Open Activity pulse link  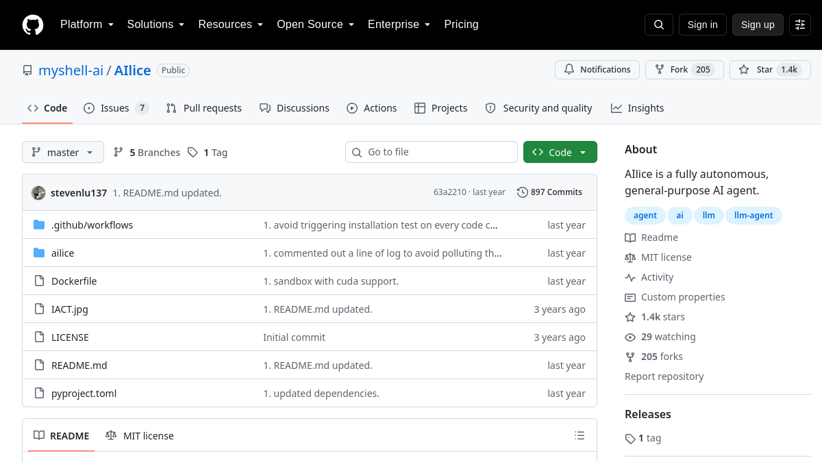(649, 277)
